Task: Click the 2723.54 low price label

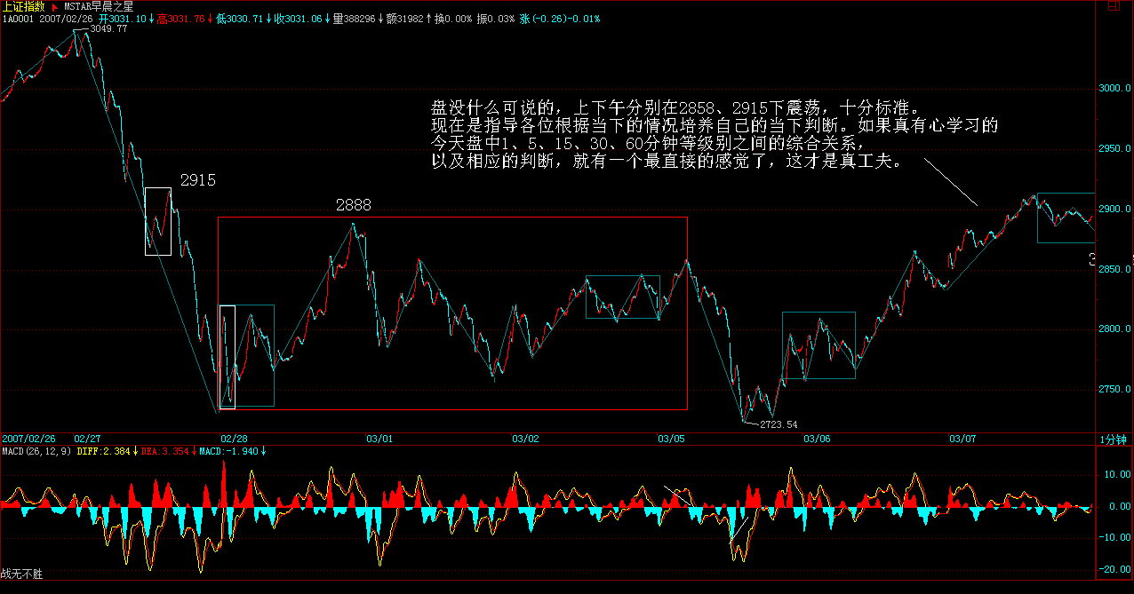Action: 779,425
